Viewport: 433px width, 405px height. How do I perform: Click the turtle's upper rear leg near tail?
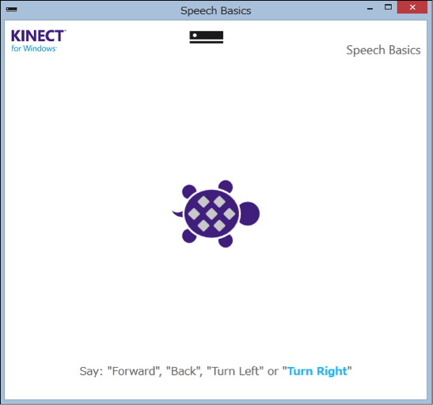coord(189,191)
